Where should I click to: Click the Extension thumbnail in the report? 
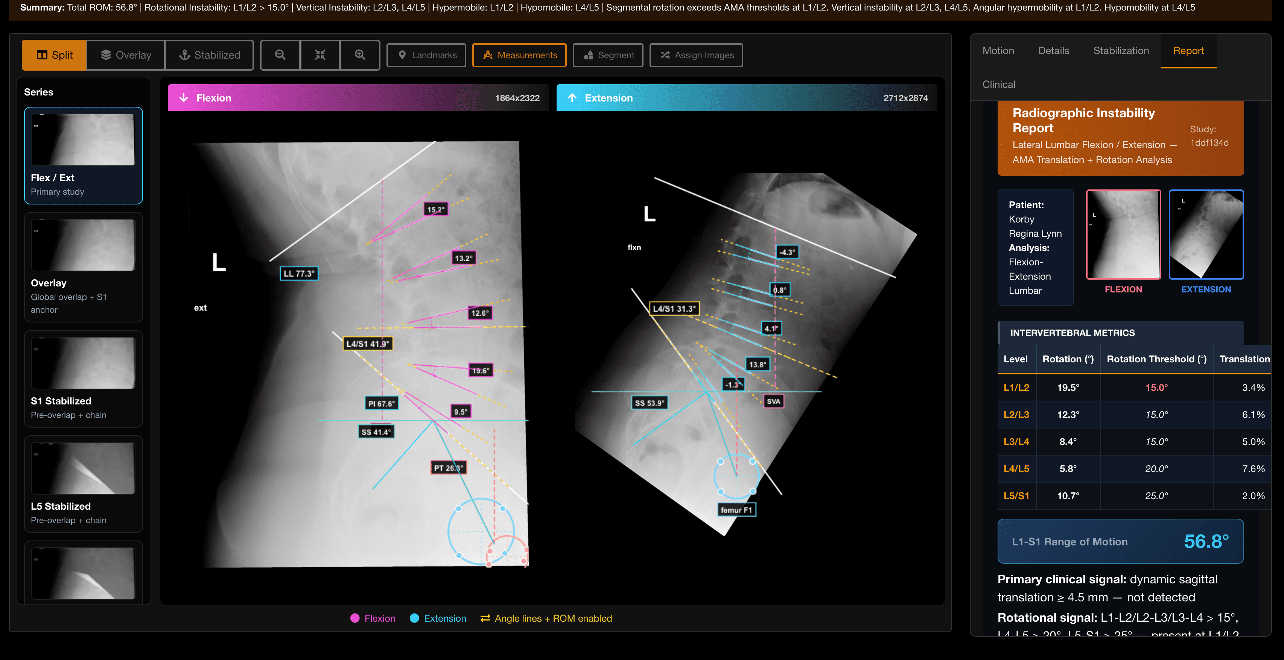click(x=1206, y=235)
